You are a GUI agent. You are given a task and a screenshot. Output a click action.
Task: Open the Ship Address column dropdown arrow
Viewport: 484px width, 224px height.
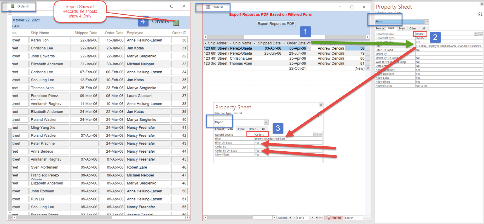point(205,43)
